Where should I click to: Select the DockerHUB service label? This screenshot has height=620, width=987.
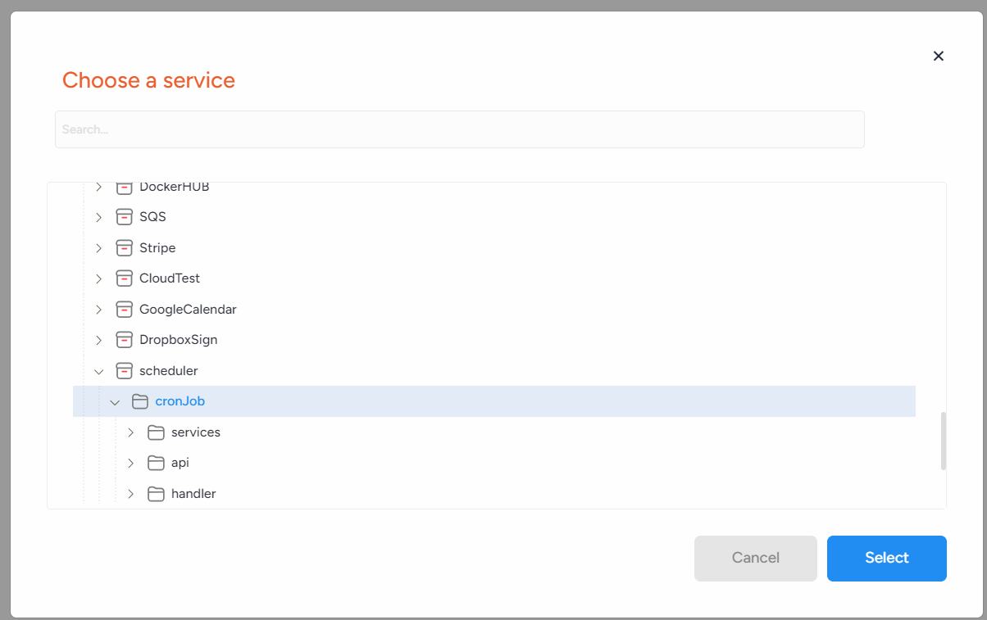point(175,187)
